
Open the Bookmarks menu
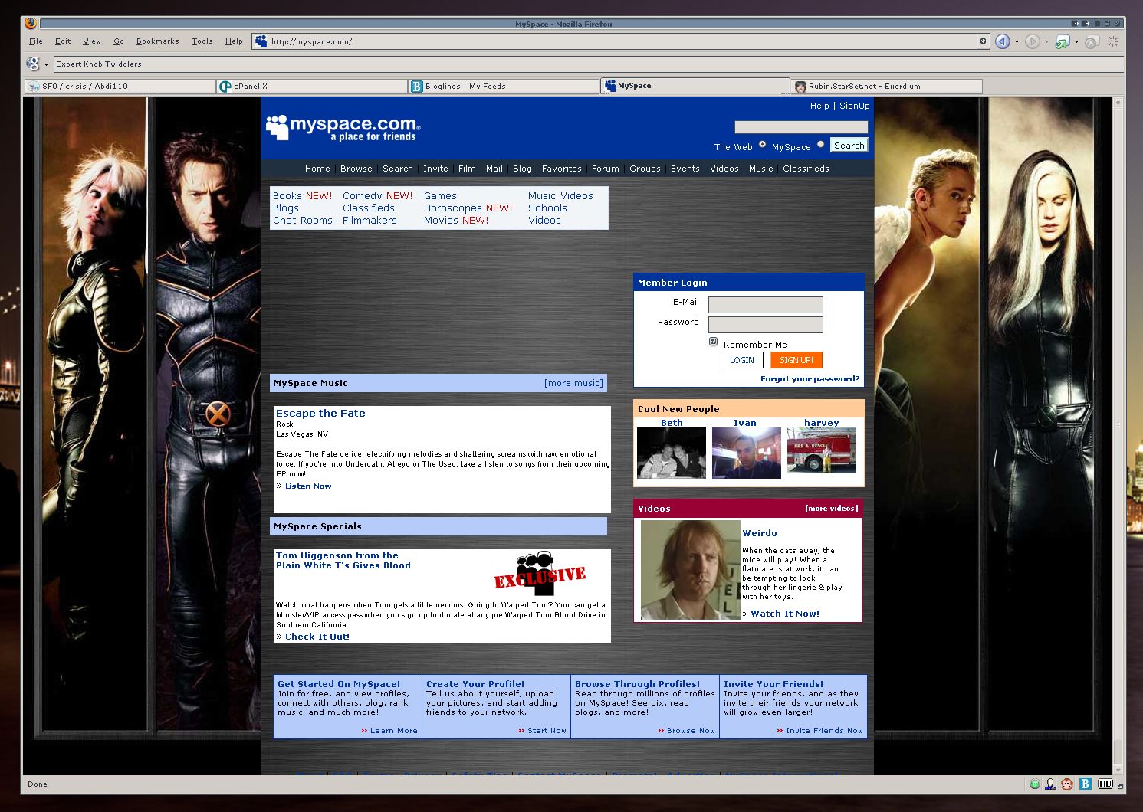pos(157,41)
